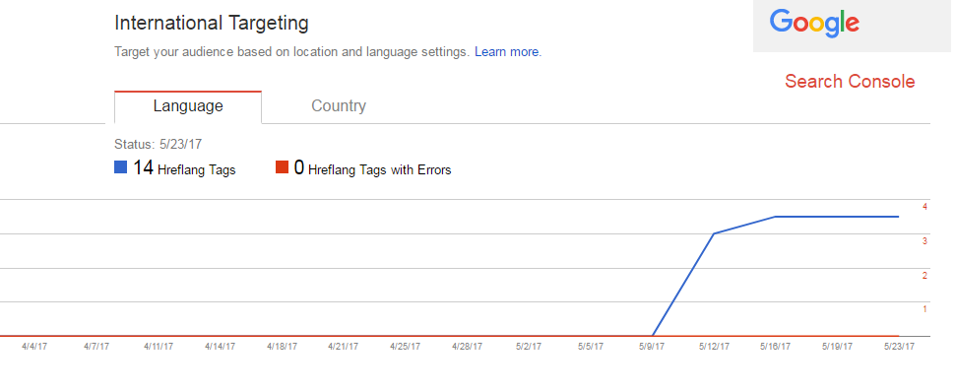Click the Google logo

point(814,24)
